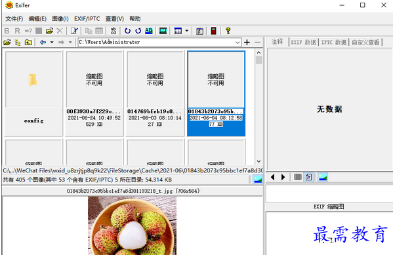Open the thumbnail view dropdown arrow
This screenshot has height=255, width=393.
187,31
